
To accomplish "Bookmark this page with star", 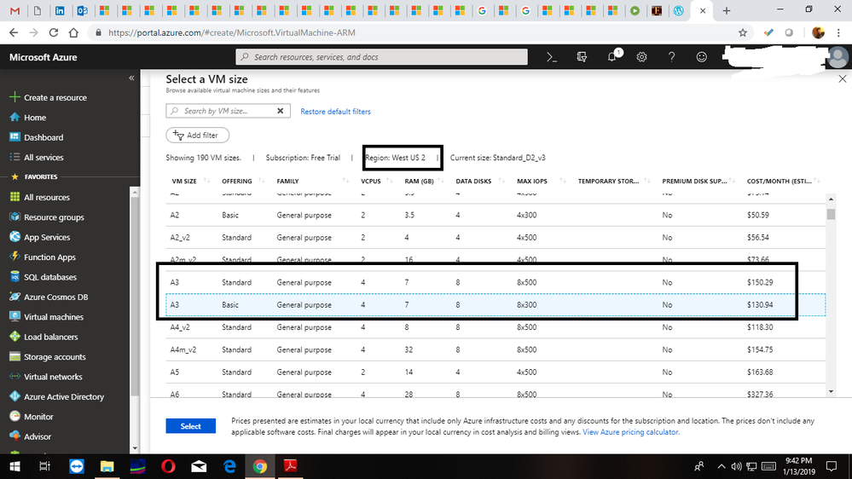I will click(x=743, y=32).
